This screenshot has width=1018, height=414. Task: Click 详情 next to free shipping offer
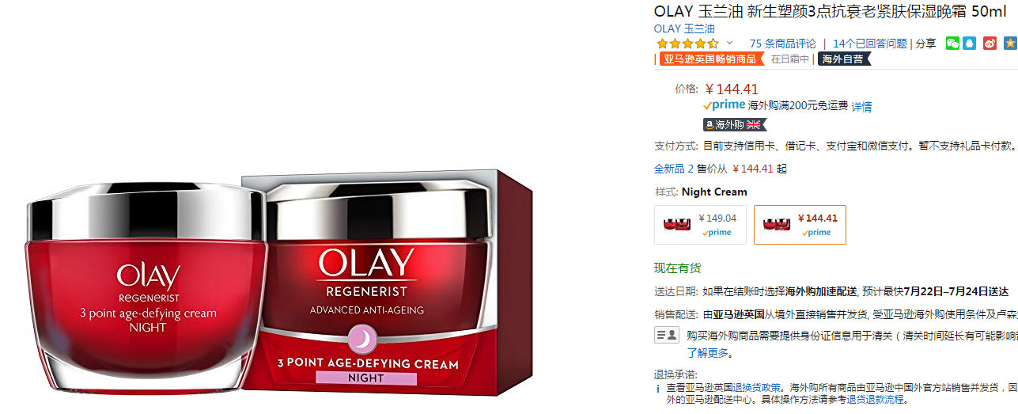862,106
